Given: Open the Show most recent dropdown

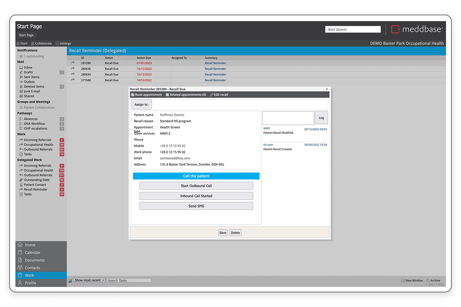Looking at the screenshot, I should point(89,281).
